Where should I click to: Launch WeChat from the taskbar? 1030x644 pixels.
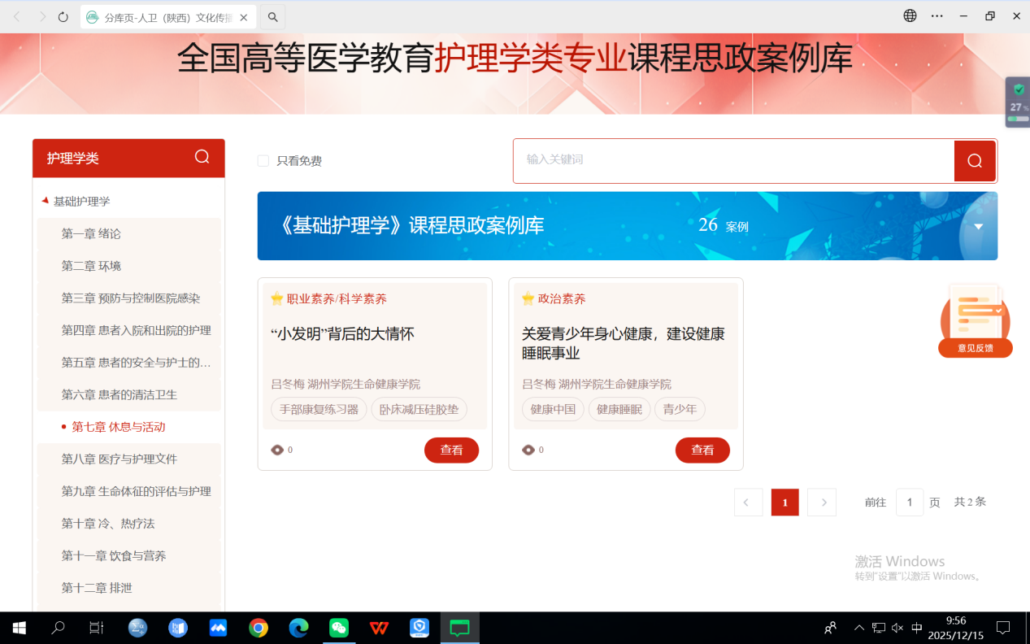point(339,628)
